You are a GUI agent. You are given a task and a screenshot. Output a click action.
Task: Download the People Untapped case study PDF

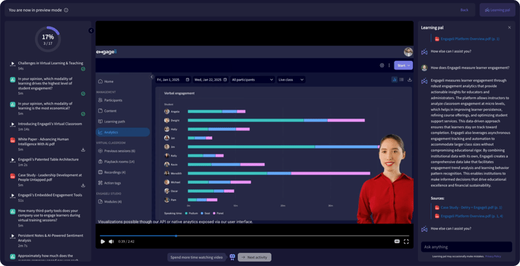[x=83, y=186]
